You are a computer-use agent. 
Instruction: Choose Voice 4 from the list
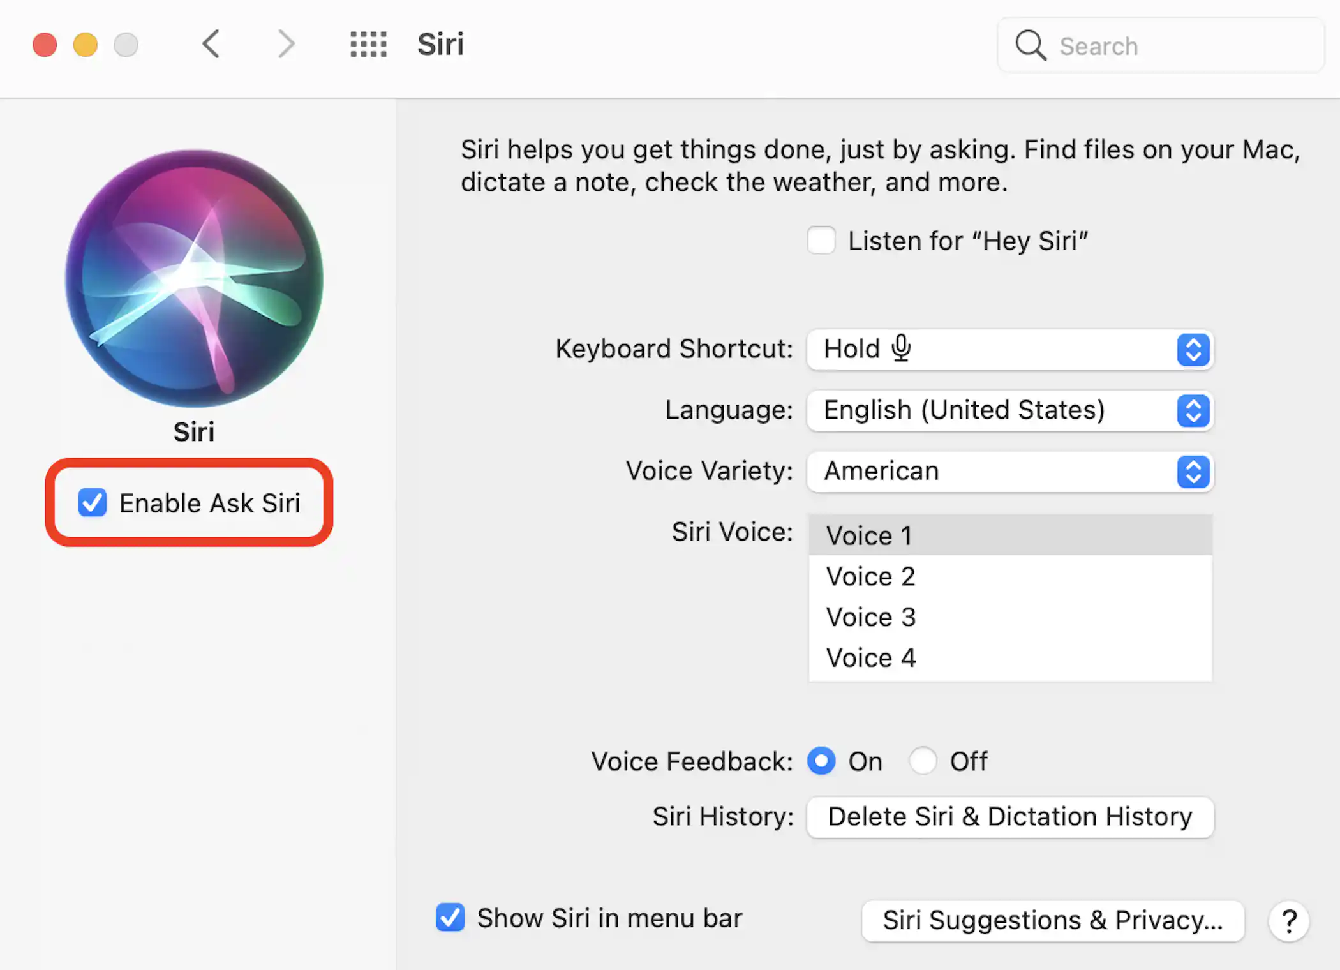(870, 658)
